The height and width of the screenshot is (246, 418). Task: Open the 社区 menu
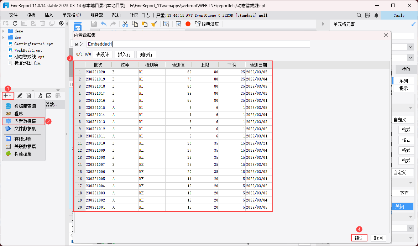pyautogui.click(x=134, y=15)
